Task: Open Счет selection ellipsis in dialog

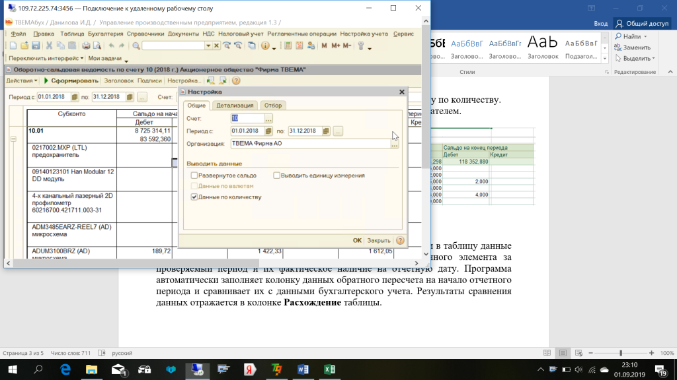Action: click(268, 119)
